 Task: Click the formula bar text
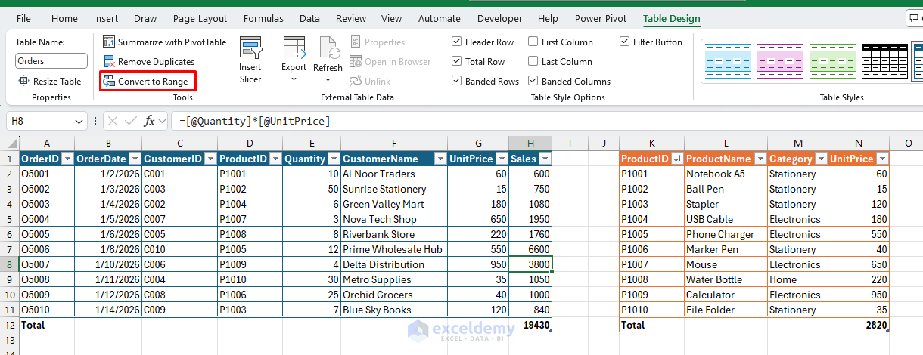click(254, 121)
